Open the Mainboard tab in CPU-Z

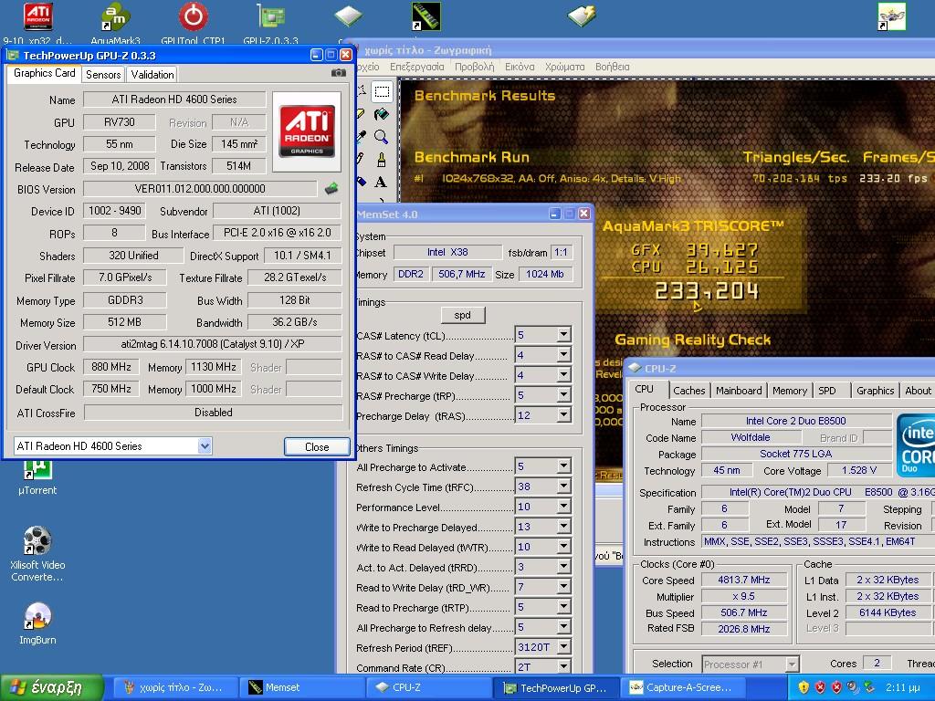pos(739,391)
